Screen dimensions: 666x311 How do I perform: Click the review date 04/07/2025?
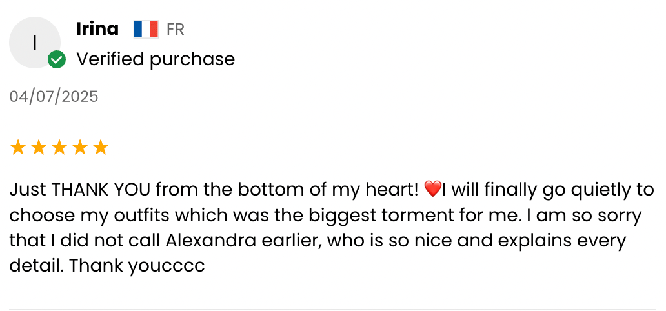(x=54, y=97)
